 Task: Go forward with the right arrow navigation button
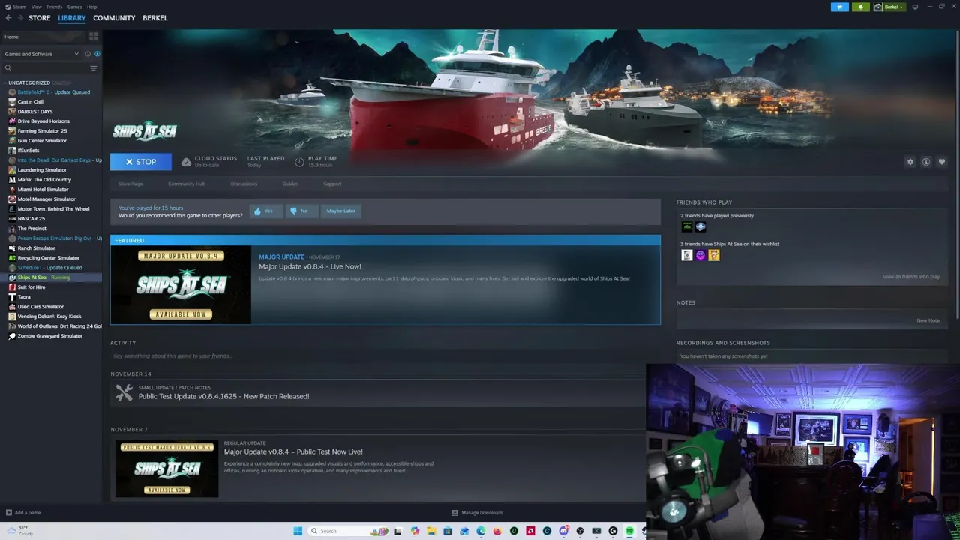(x=19, y=18)
